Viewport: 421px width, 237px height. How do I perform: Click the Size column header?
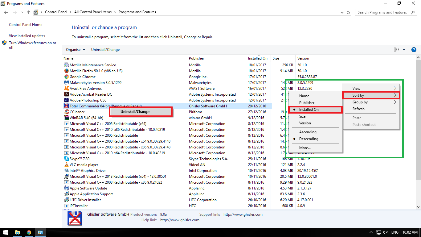tap(283, 58)
